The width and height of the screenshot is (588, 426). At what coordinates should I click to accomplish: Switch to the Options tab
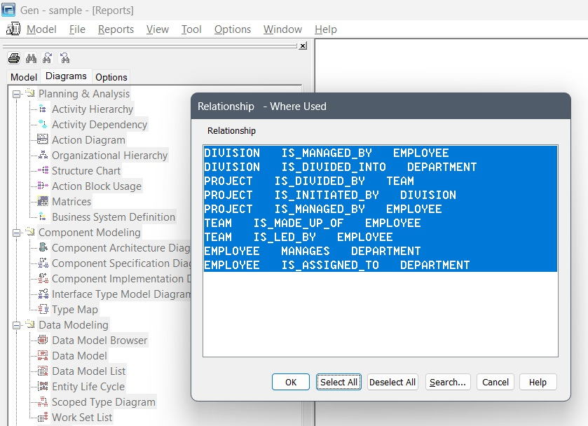tap(111, 77)
